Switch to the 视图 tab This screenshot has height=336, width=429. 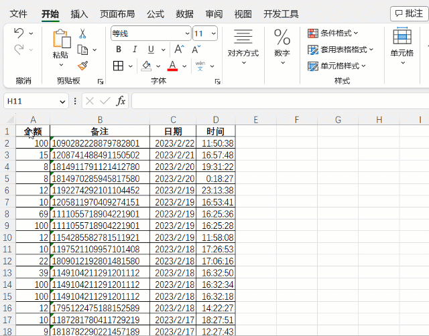point(243,13)
